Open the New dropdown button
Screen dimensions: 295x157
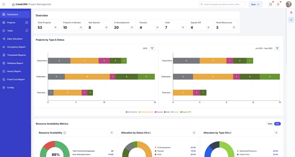coord(255,4)
